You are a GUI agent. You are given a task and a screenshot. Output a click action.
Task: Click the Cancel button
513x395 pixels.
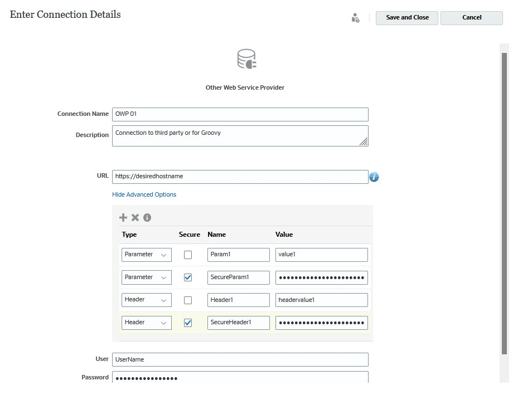tap(471, 17)
